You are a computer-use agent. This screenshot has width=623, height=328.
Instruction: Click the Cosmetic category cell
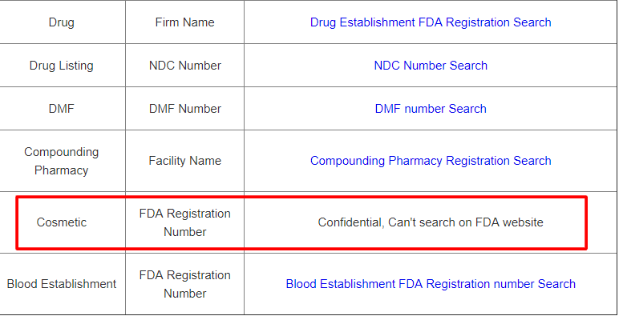tap(61, 222)
